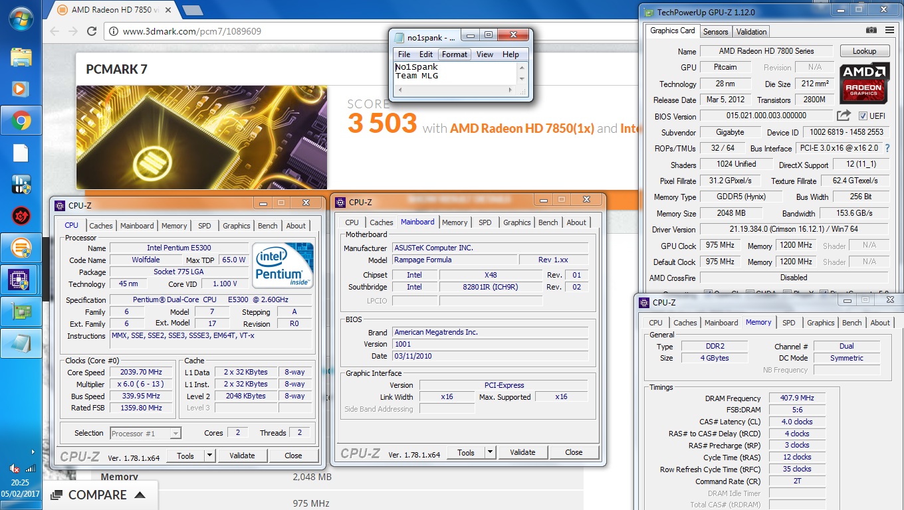
Task: Click the Bus Interface question mark in GPU-Z
Action: (x=887, y=148)
